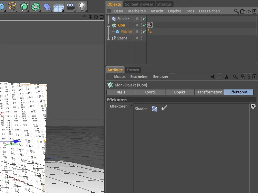Select the Spline pen tool icon
Image resolution: width=258 pixels, height=193 pixels.
[x=13, y=6]
